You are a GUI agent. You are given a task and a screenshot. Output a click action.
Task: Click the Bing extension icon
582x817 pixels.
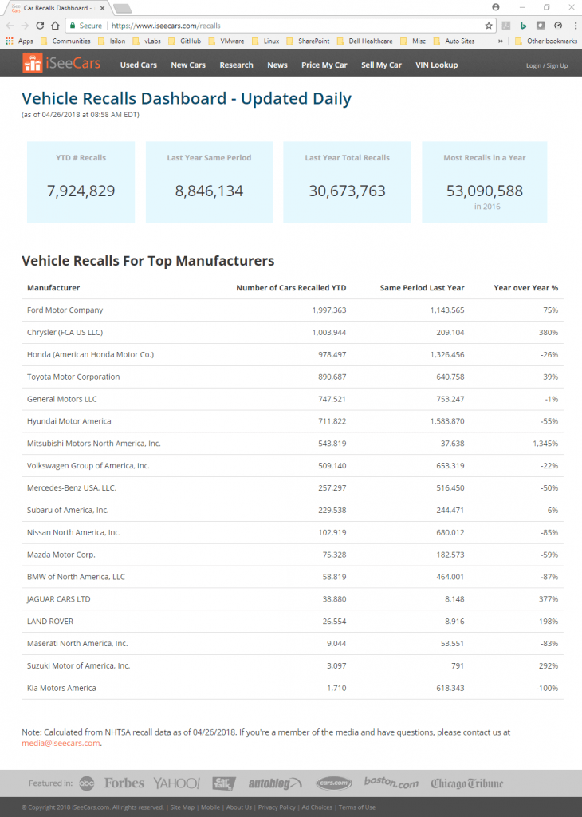tap(523, 26)
